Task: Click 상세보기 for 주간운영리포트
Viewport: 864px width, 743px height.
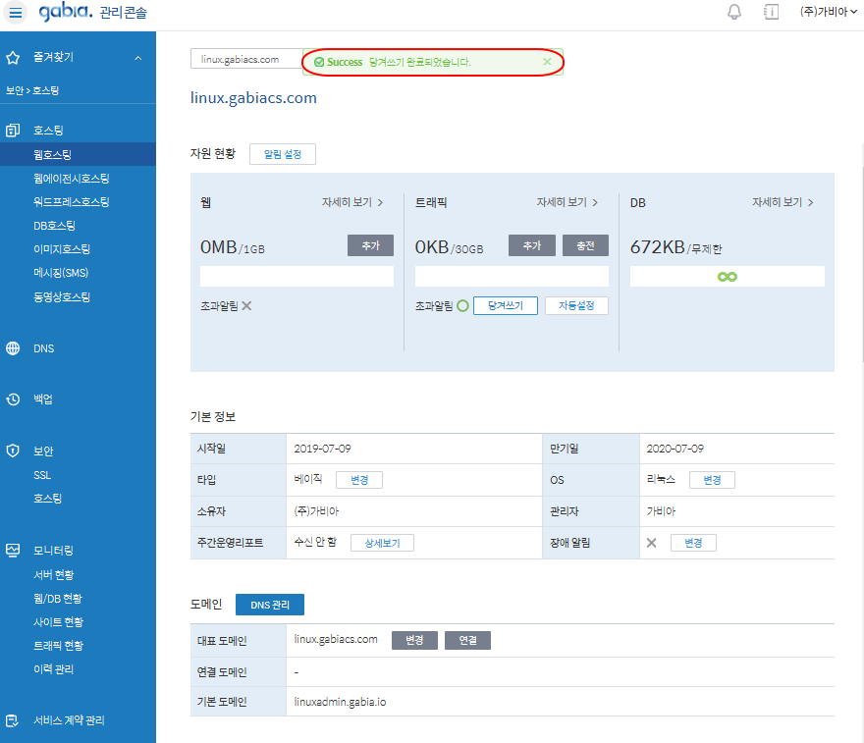Action: (382, 543)
